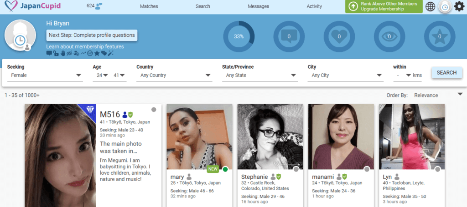Click the 33% profile completion progress ring
The height and width of the screenshot is (207, 467).
click(239, 36)
